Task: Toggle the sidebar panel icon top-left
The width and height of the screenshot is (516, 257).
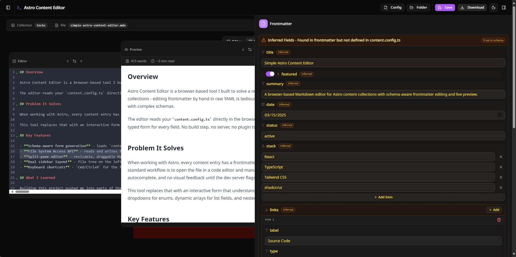Action: 8,8
